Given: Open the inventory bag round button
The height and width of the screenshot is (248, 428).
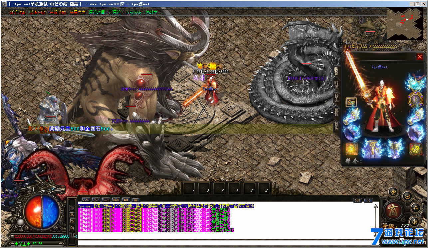Looking at the screenshot, I should pos(407,196).
